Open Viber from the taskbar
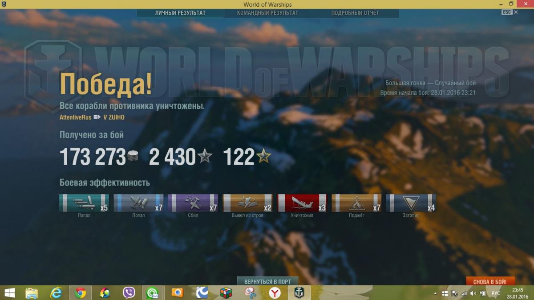Screen dimensions: 534x300 (x=129, y=293)
